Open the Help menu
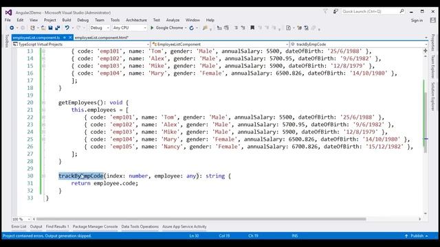The image size is (440, 247). [x=210, y=20]
